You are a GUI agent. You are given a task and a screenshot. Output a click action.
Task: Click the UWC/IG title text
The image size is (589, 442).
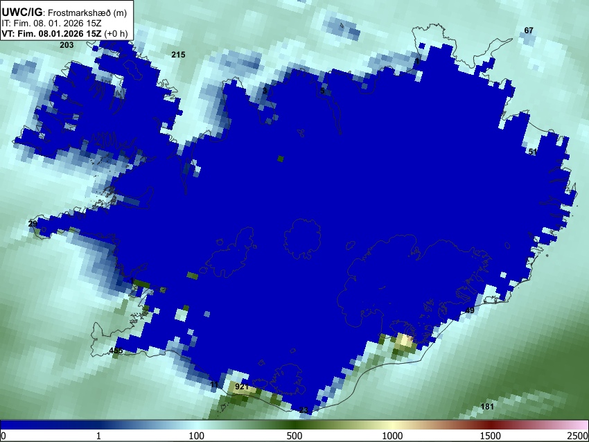[21, 12]
